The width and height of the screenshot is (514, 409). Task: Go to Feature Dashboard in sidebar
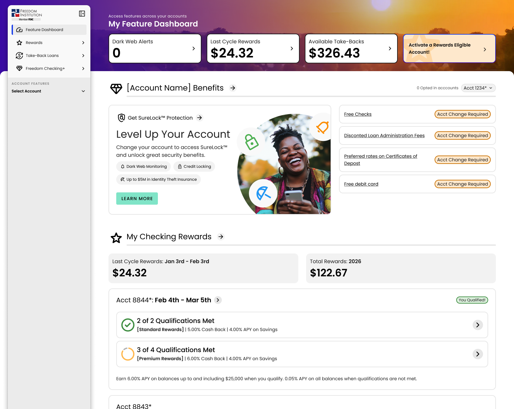[x=49, y=30]
